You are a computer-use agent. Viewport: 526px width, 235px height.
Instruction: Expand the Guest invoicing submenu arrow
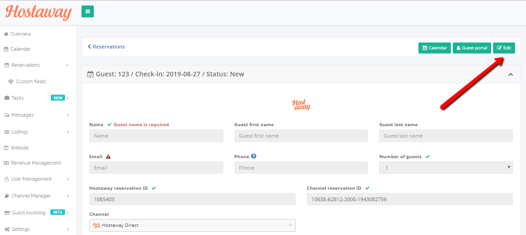tap(68, 213)
